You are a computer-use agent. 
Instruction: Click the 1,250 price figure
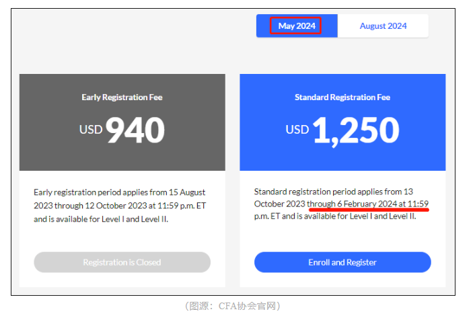click(356, 130)
